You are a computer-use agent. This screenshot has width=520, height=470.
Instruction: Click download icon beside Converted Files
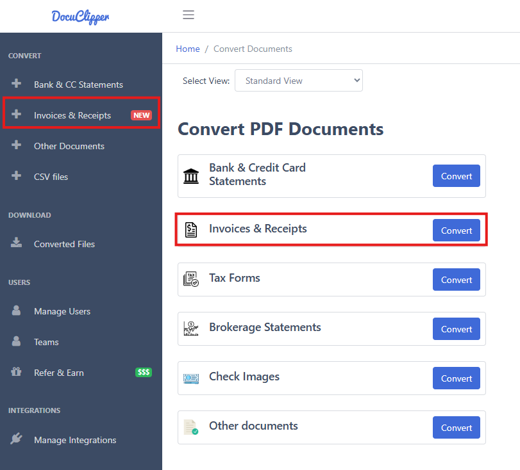click(16, 243)
